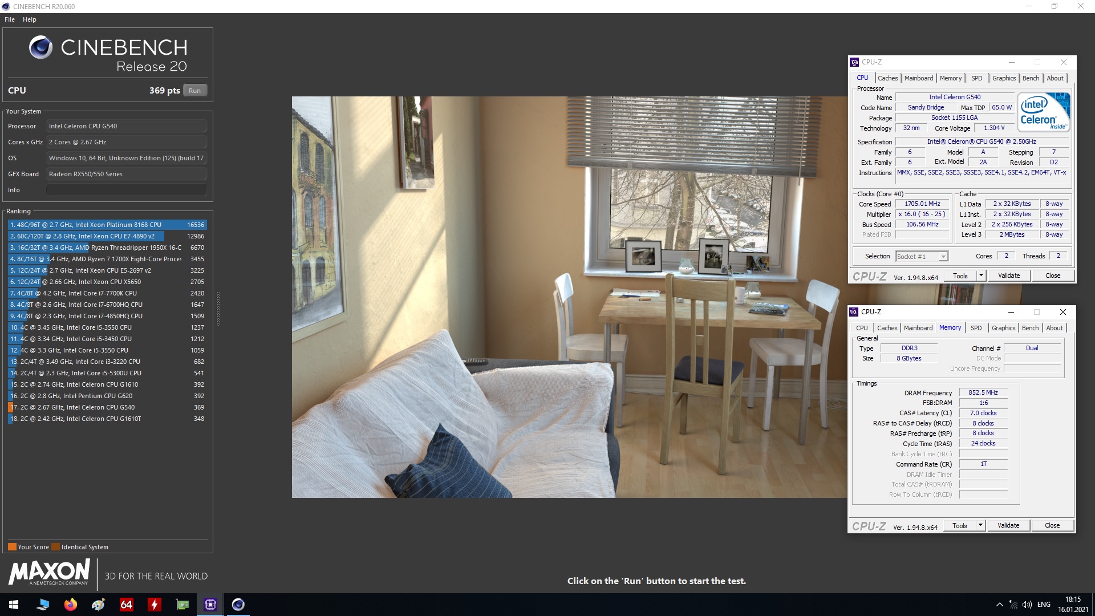Select ranking row Xeon Platinum 8168
The width and height of the screenshot is (1095, 616).
(107, 225)
